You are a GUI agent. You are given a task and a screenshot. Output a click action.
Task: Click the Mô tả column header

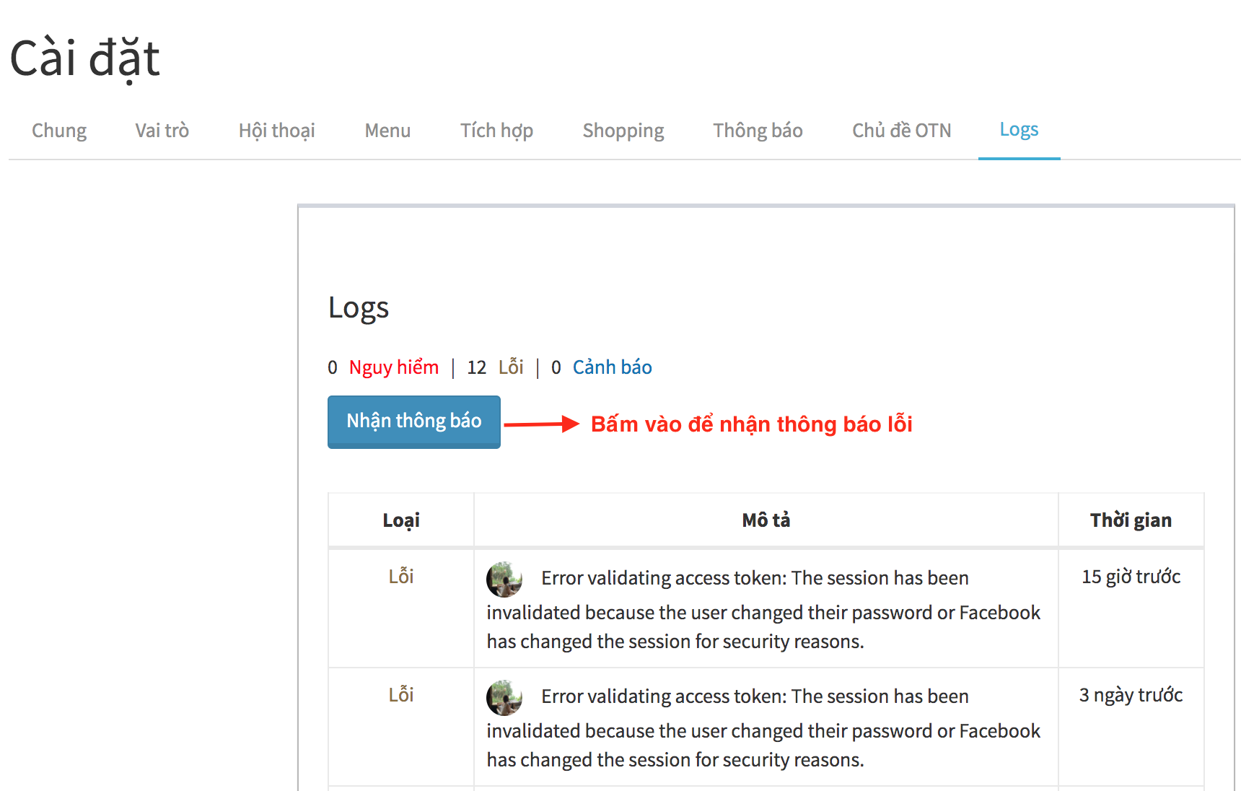tap(766, 520)
